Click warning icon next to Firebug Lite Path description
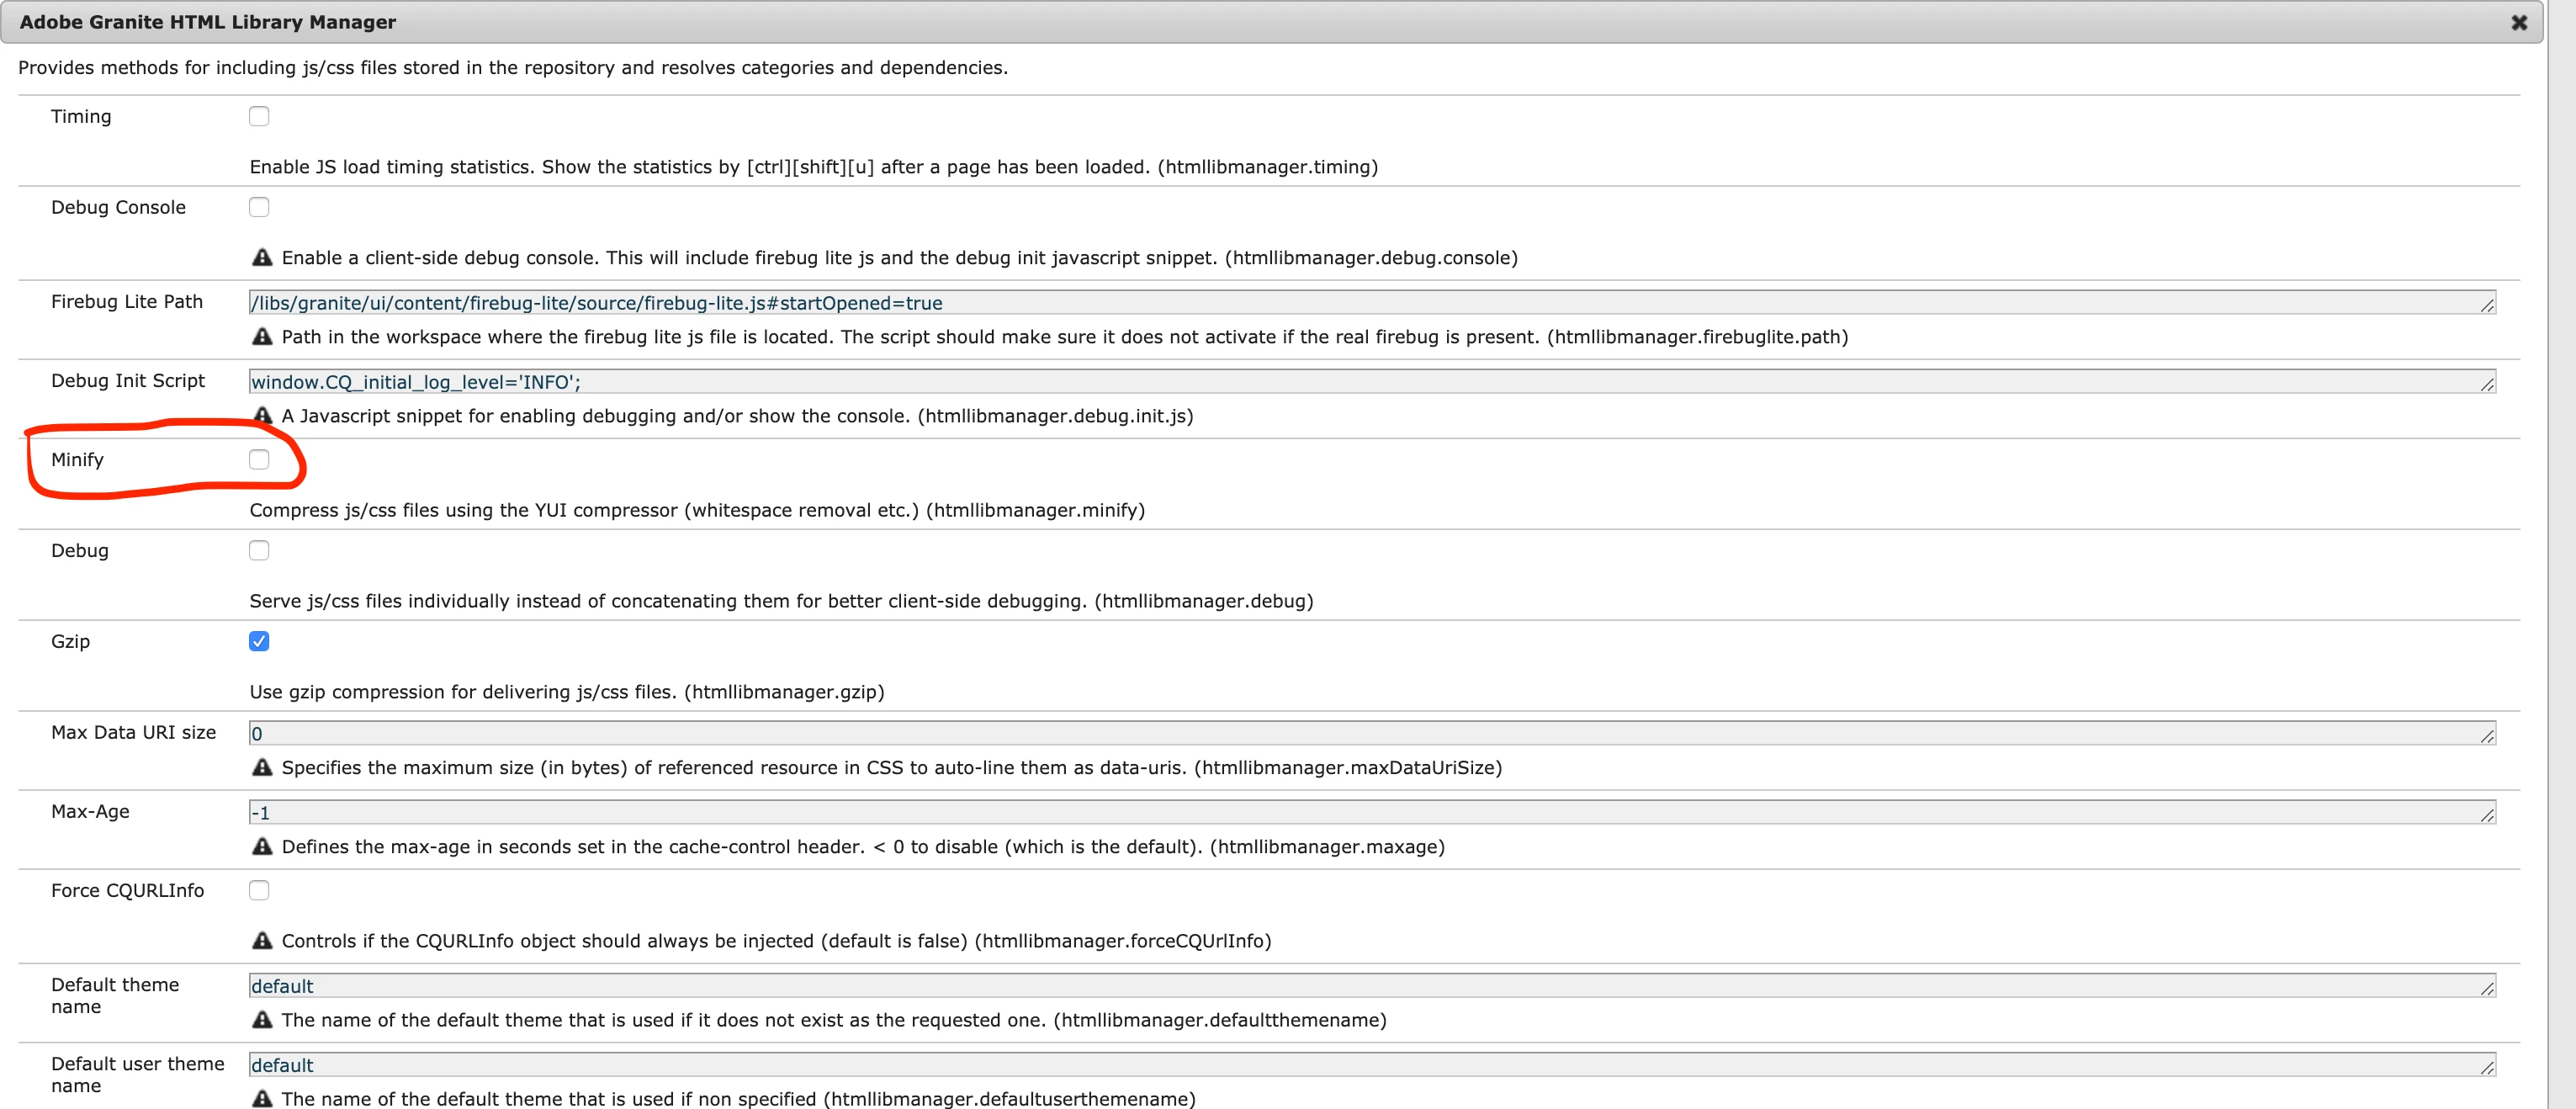This screenshot has height=1109, width=2576. click(x=262, y=337)
